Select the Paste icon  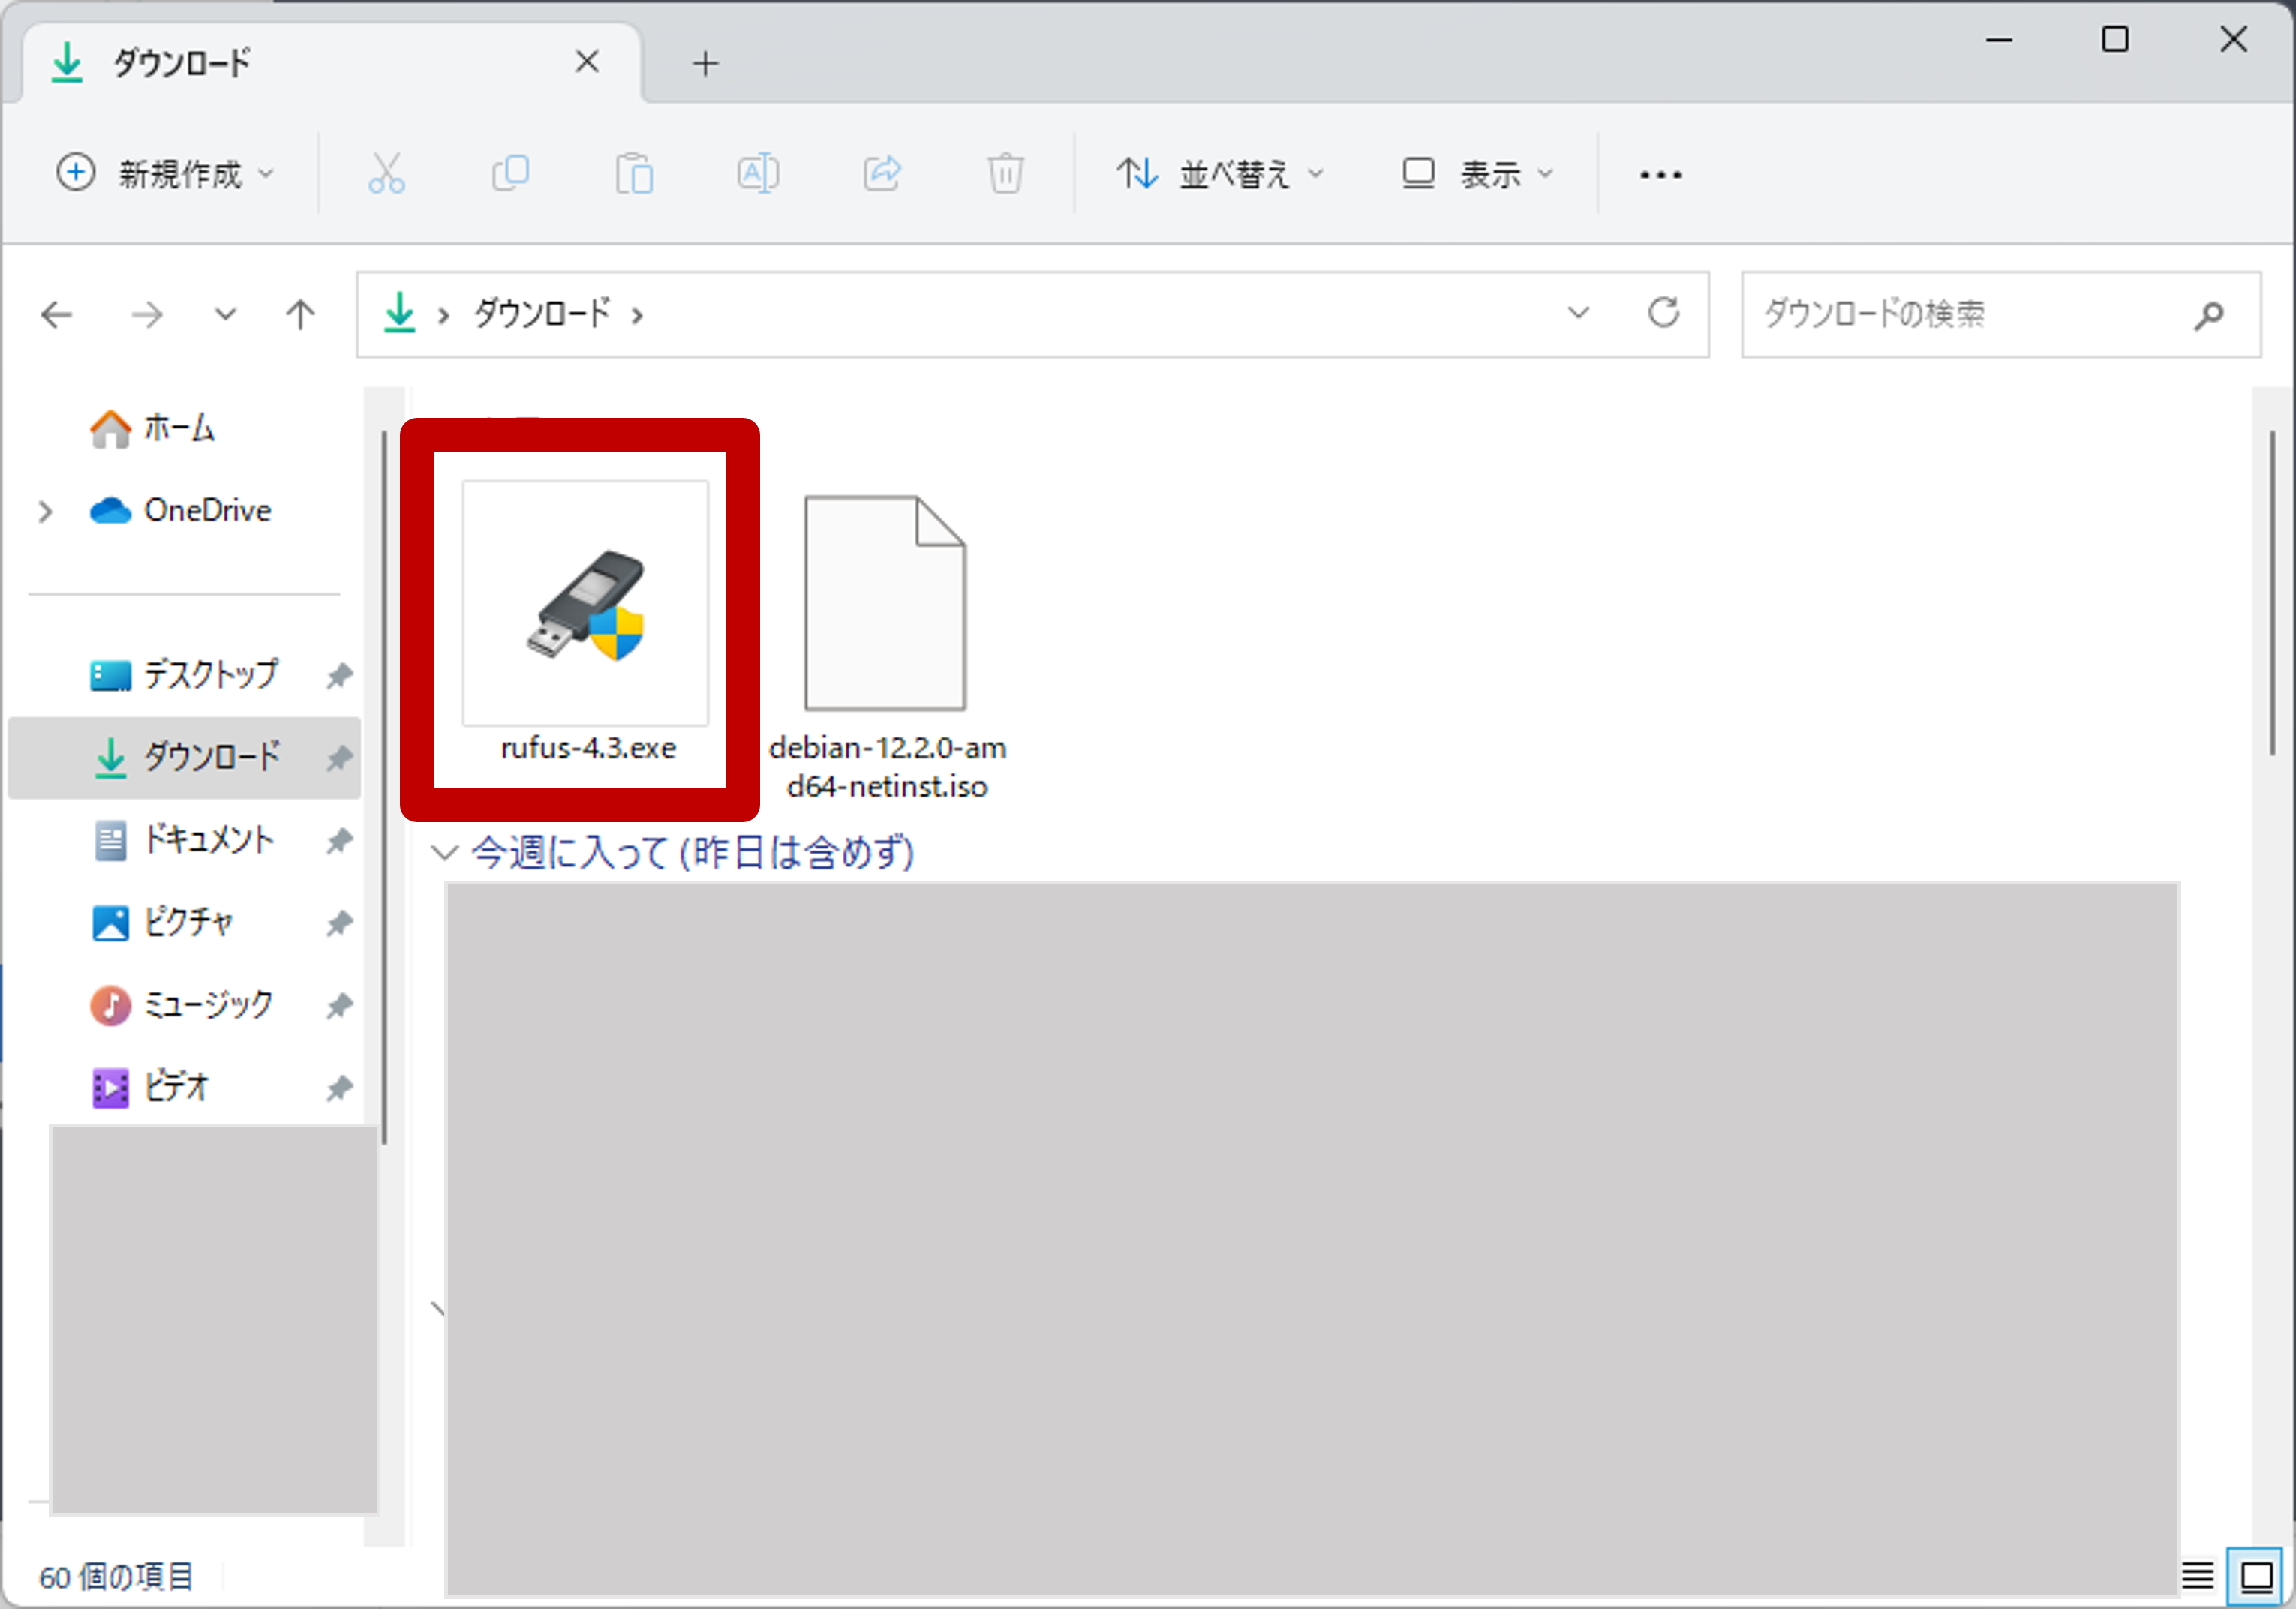(x=634, y=173)
